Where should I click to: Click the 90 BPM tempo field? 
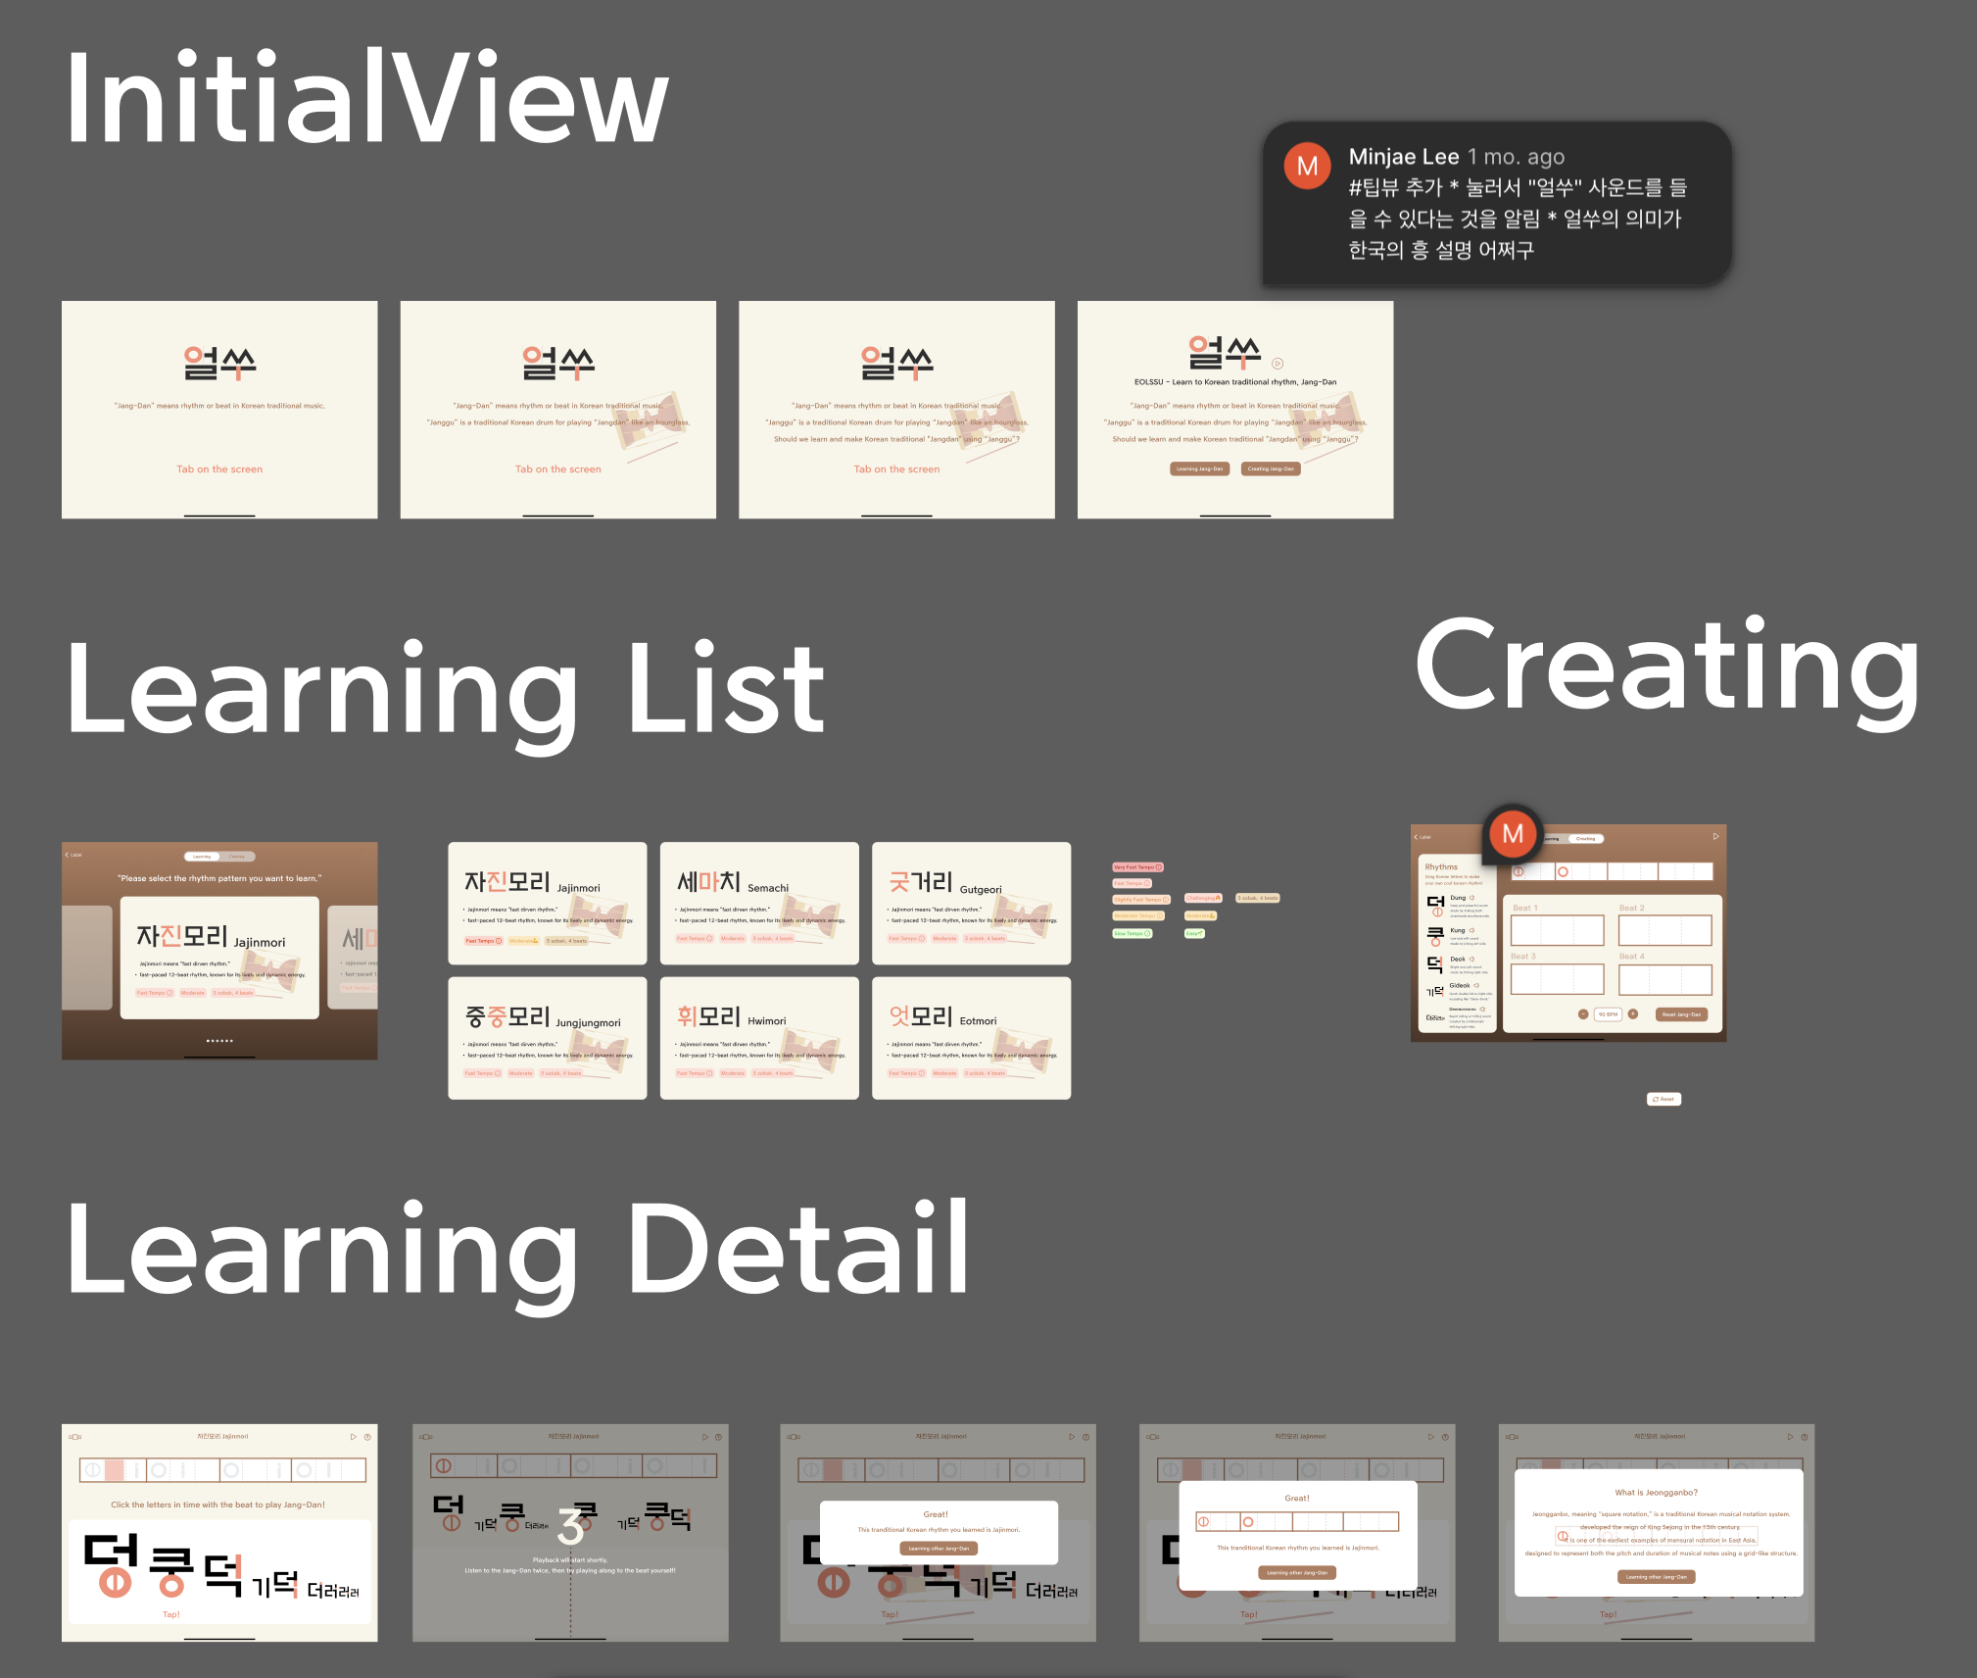coord(1608,1014)
